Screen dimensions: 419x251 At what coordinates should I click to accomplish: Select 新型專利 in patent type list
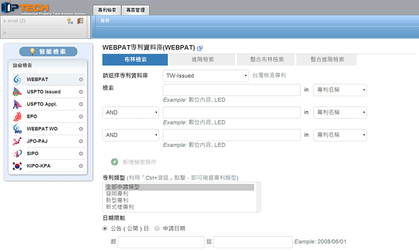coord(179,200)
